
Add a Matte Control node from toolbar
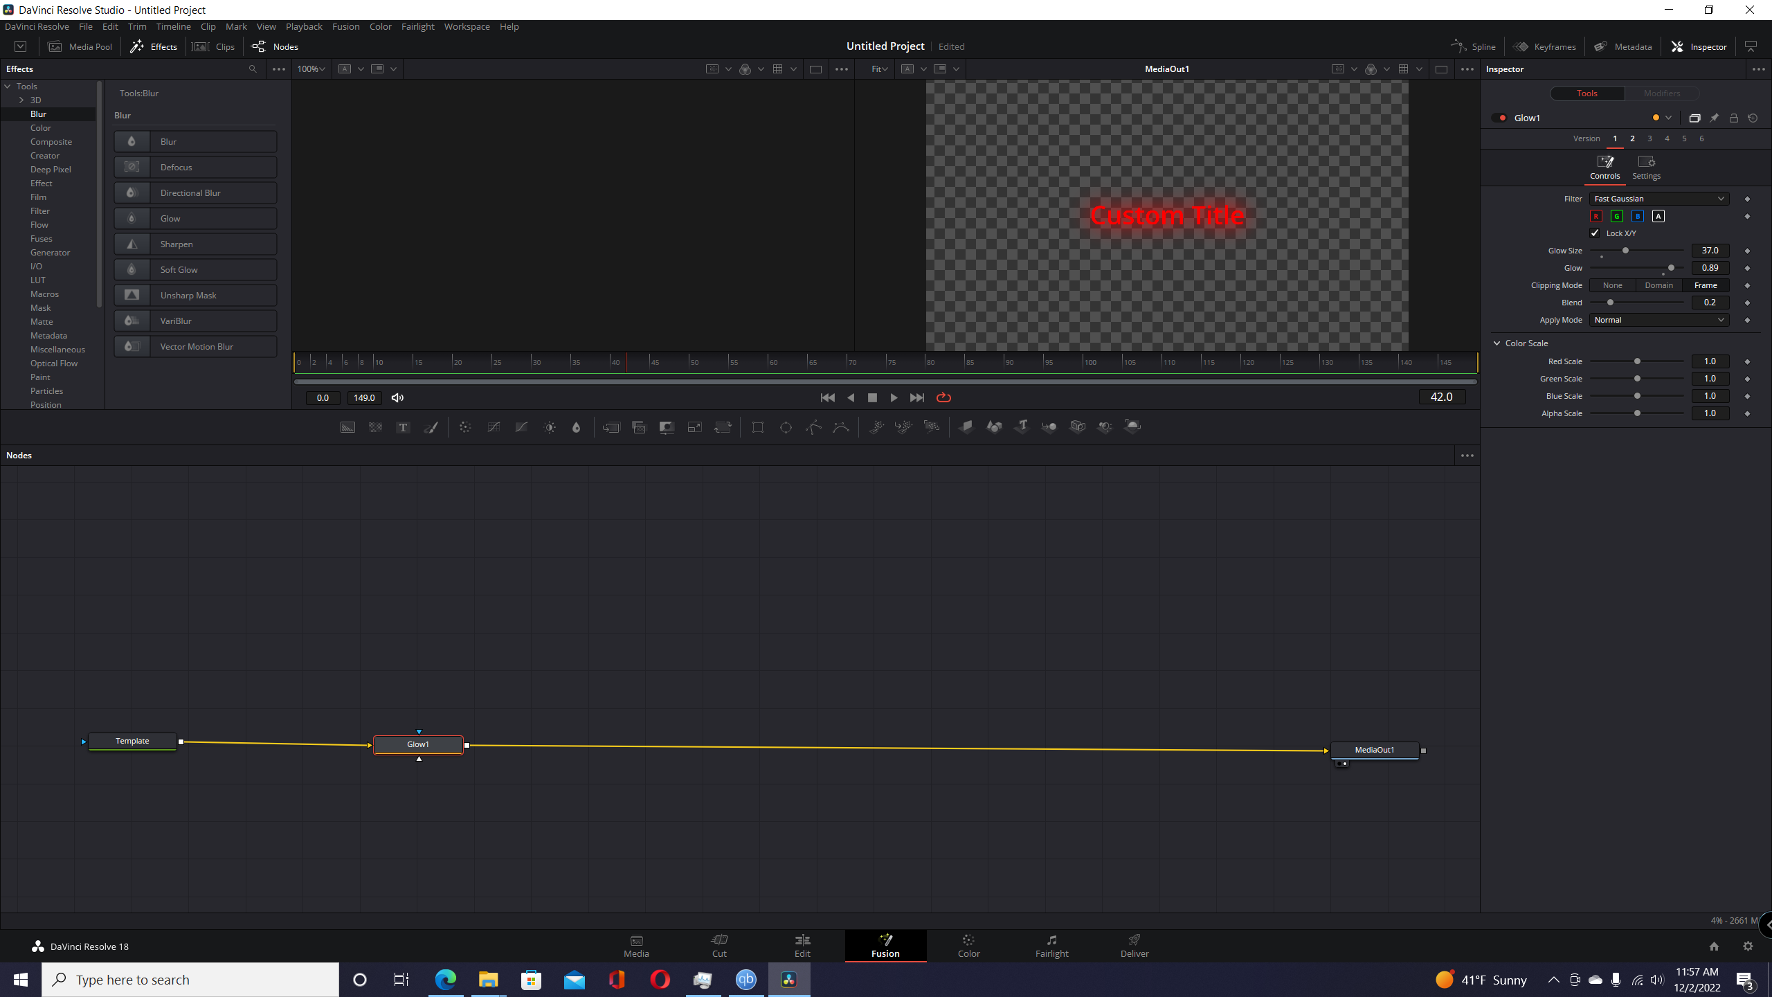(667, 427)
